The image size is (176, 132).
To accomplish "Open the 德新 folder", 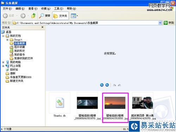I will (x=13, y=73).
